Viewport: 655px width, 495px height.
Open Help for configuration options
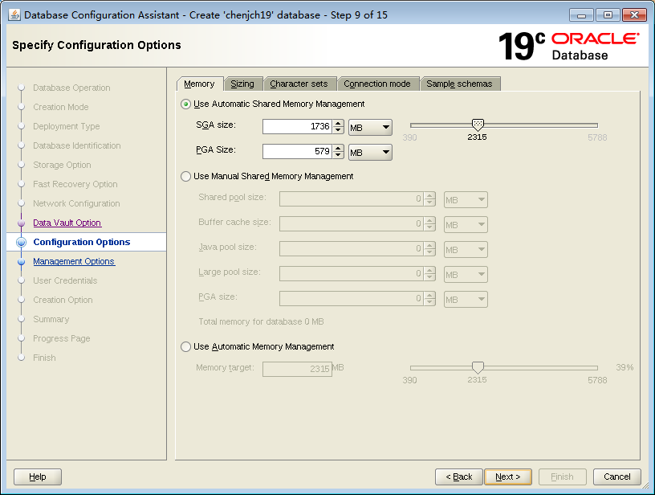(37, 477)
